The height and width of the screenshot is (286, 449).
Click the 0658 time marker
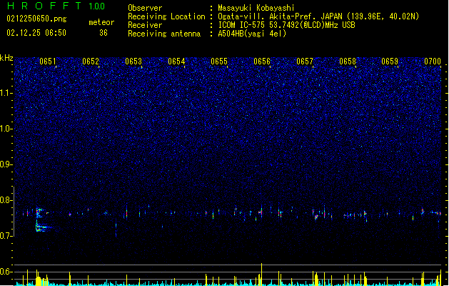[x=348, y=61]
